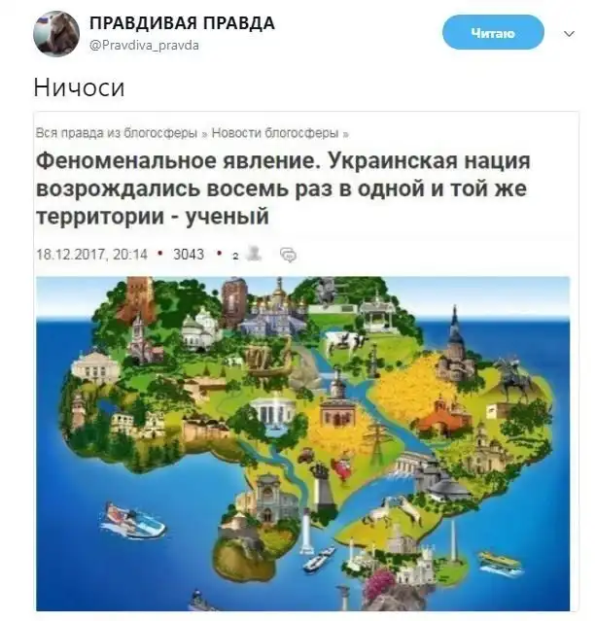Toggle the Читаю following button

[x=493, y=32]
